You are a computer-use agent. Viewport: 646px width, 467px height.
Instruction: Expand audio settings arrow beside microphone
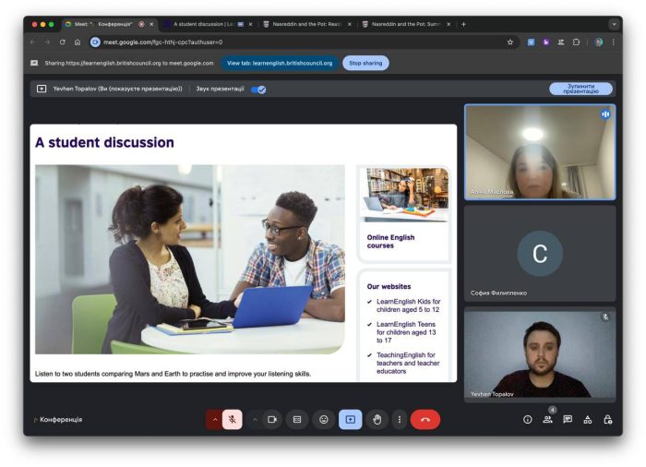[x=215, y=419]
